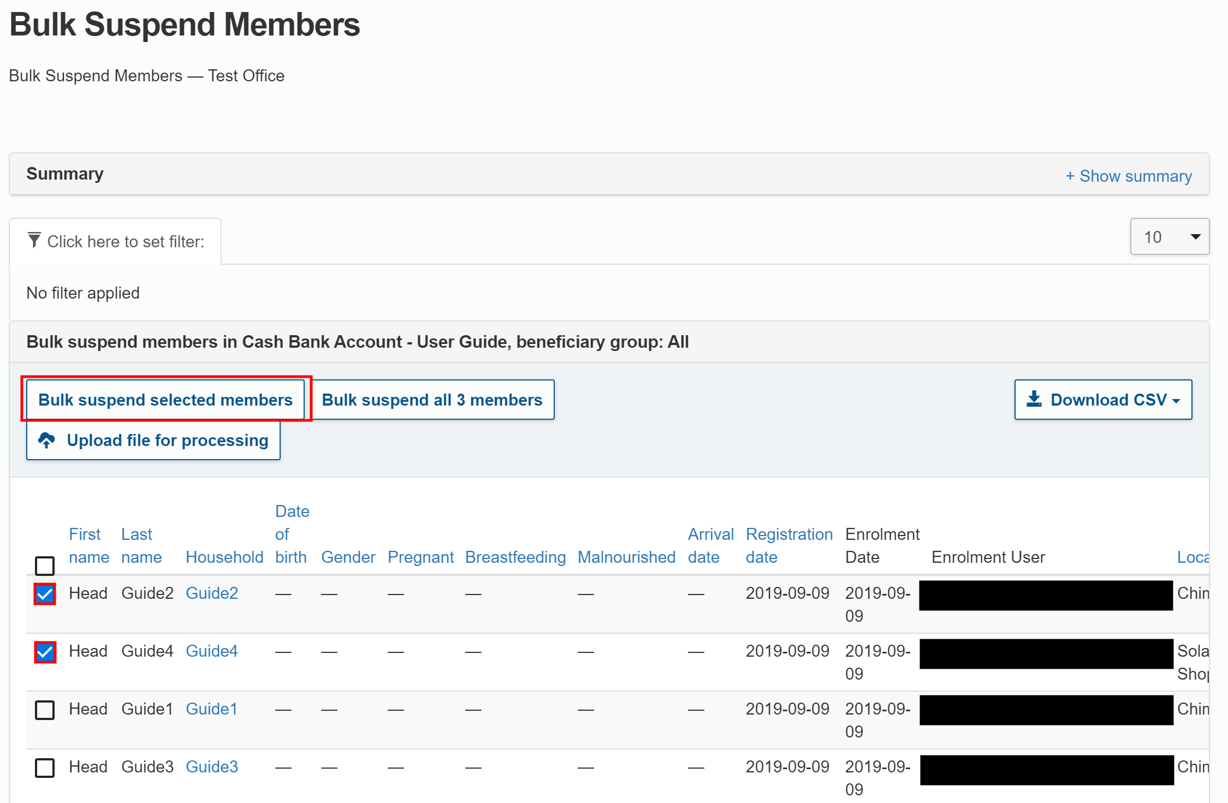Open the Guide2 household link
Viewport: 1228px width, 803px height.
click(x=212, y=593)
